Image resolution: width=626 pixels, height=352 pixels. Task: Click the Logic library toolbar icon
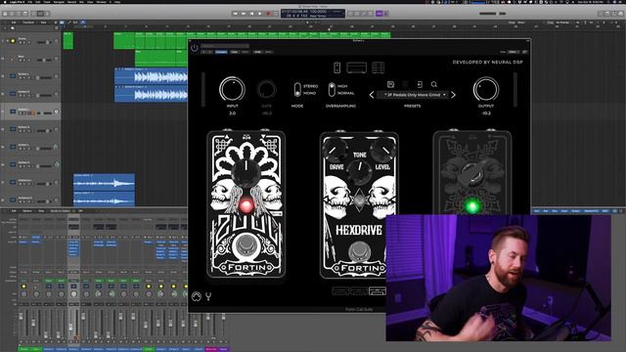(6, 14)
